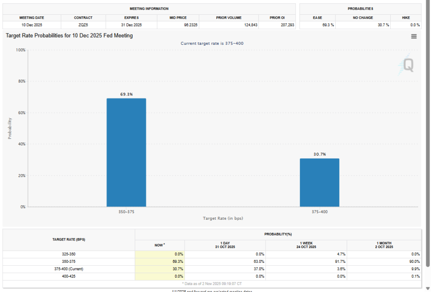Image resolution: width=433 pixels, height=292 pixels.
Task: Click the chart title Target Rate Probabilities
Action: point(69,36)
